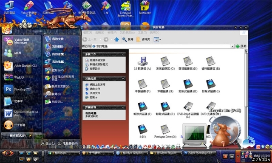The width and height of the screenshot is (272, 163).
Task: Open the 檢視(V) menu
Action: (x=112, y=33)
